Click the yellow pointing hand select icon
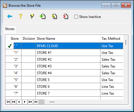The height and width of the screenshot is (112, 134). pyautogui.click(x=32, y=16)
